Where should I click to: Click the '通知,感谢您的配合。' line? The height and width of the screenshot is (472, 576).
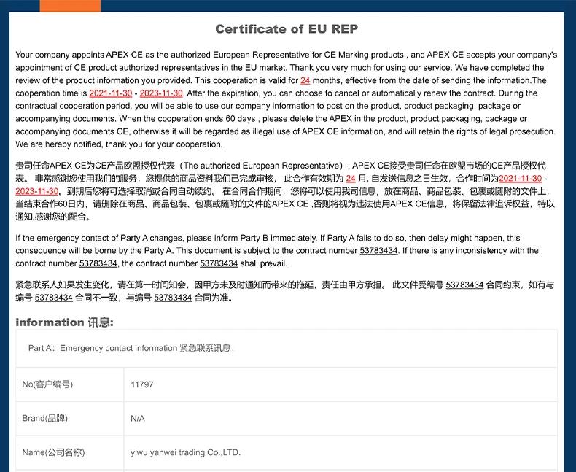pos(53,217)
